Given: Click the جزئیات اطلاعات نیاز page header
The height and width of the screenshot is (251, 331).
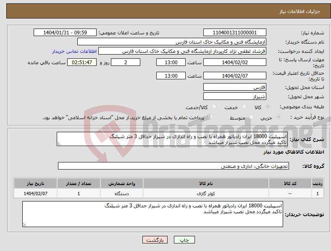Looking at the screenshot, I should click(300, 11).
